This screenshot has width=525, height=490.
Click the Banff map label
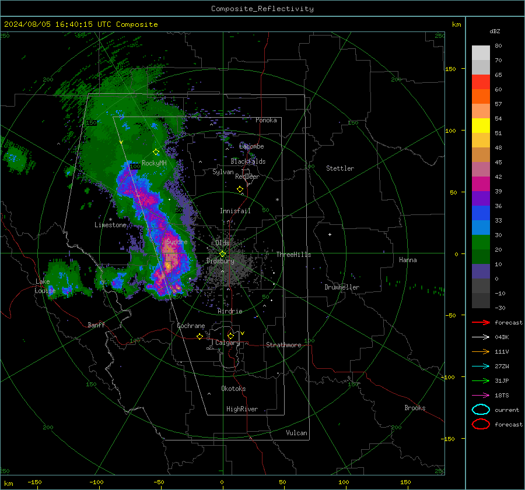[x=96, y=325]
